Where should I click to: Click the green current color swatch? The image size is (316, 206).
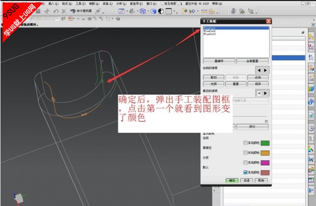[265, 143]
